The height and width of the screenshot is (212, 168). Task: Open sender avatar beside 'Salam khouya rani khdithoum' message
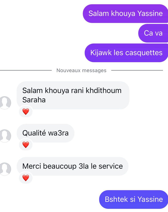point(5,102)
